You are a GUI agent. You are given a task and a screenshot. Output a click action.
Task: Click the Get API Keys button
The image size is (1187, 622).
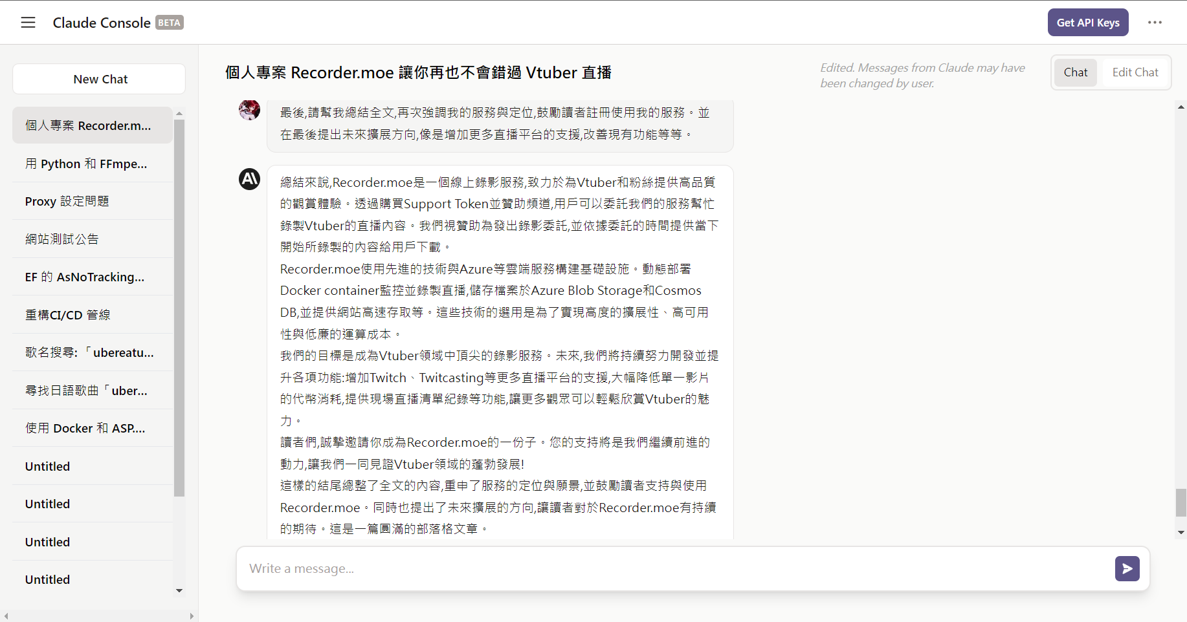coord(1087,23)
